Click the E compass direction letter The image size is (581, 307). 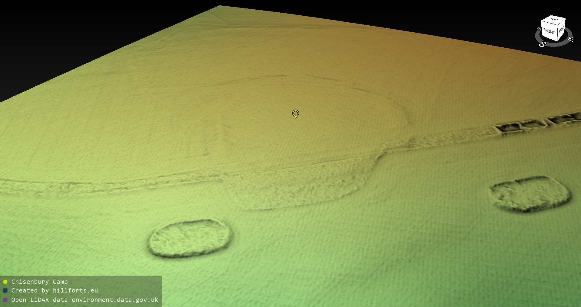[570, 39]
